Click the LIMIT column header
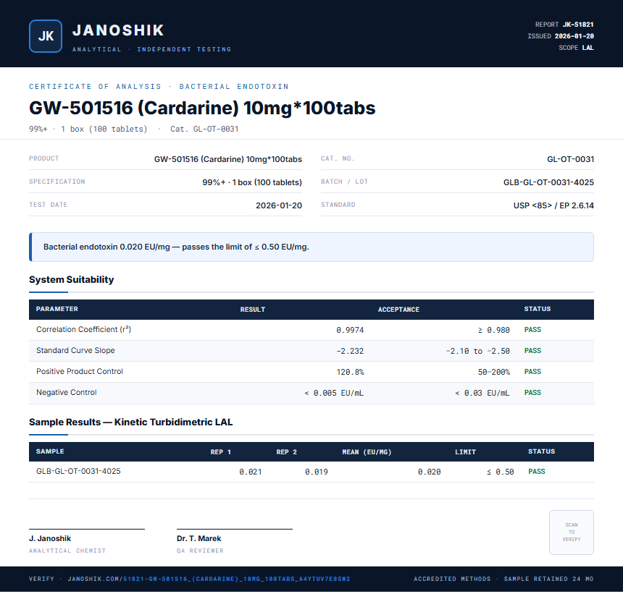The image size is (623, 612). pos(465,451)
